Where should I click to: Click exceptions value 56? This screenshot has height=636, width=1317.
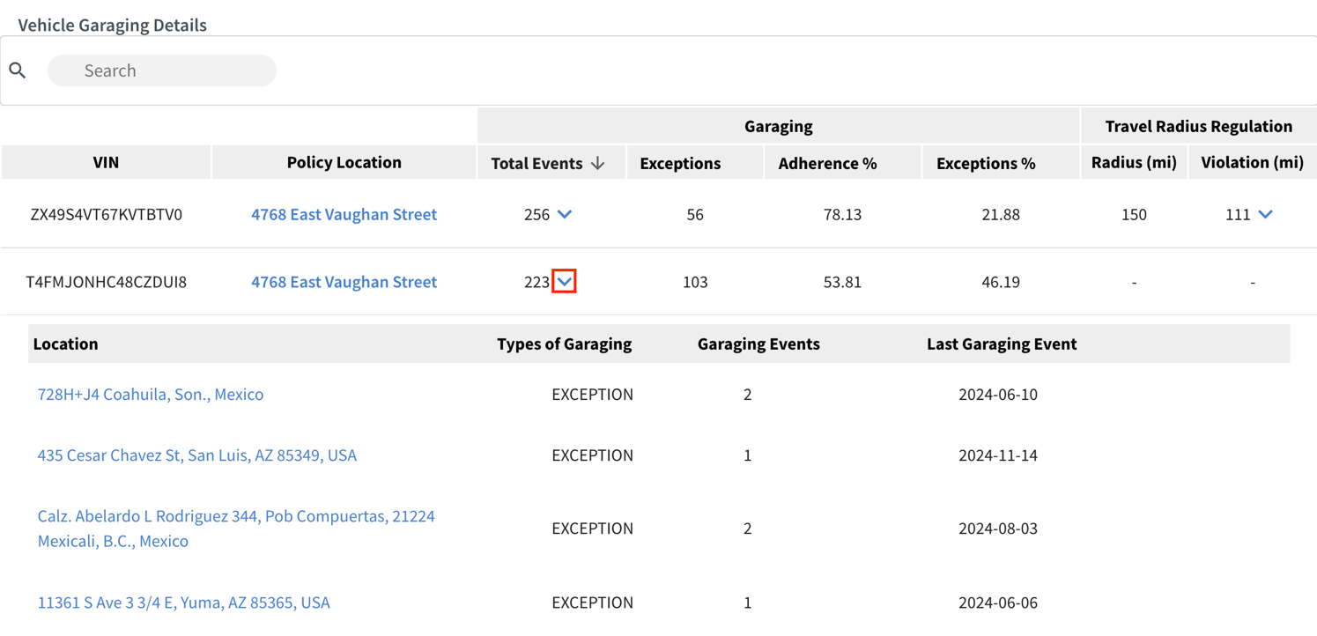click(695, 214)
